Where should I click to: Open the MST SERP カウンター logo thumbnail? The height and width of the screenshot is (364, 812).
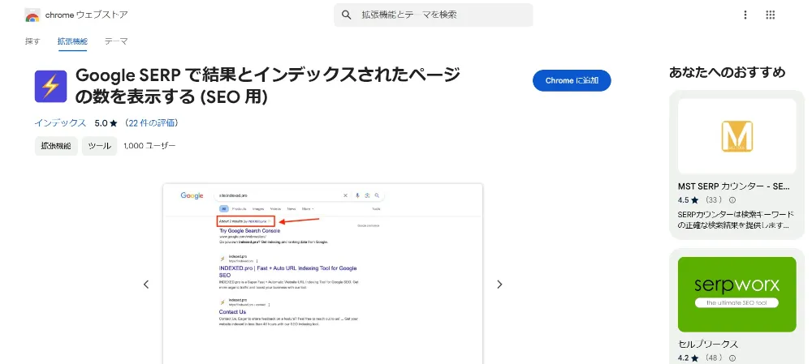737,136
